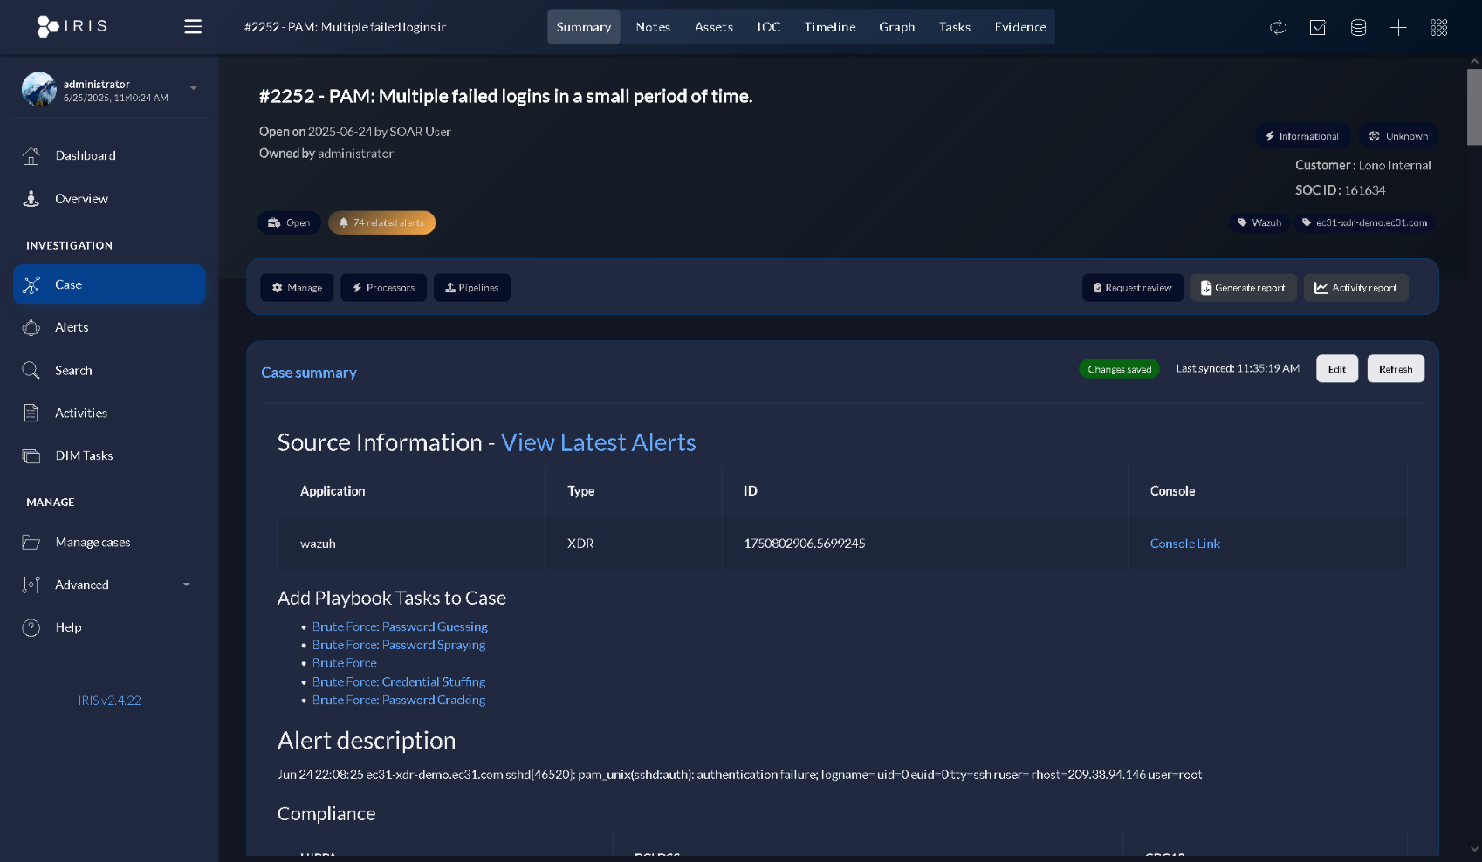The image size is (1482, 862).
Task: Open the Pipelines menu
Action: [471, 288]
